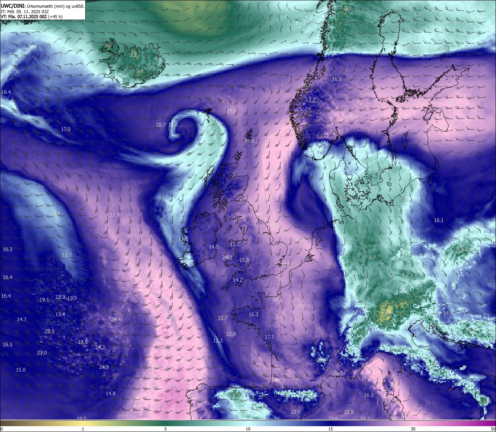Click the 23.0 value in the Atlantic
Image resolution: width=496 pixels, height=432 pixels.
coord(42,353)
